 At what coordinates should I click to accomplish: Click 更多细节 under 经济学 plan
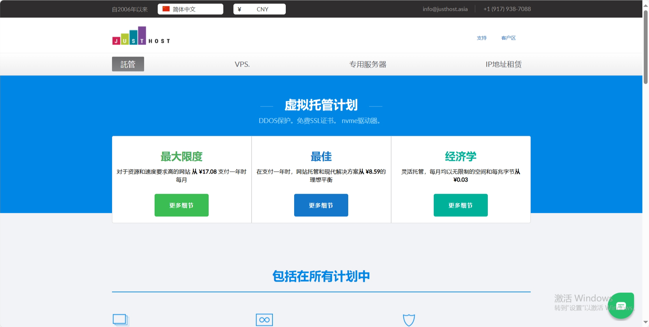461,205
